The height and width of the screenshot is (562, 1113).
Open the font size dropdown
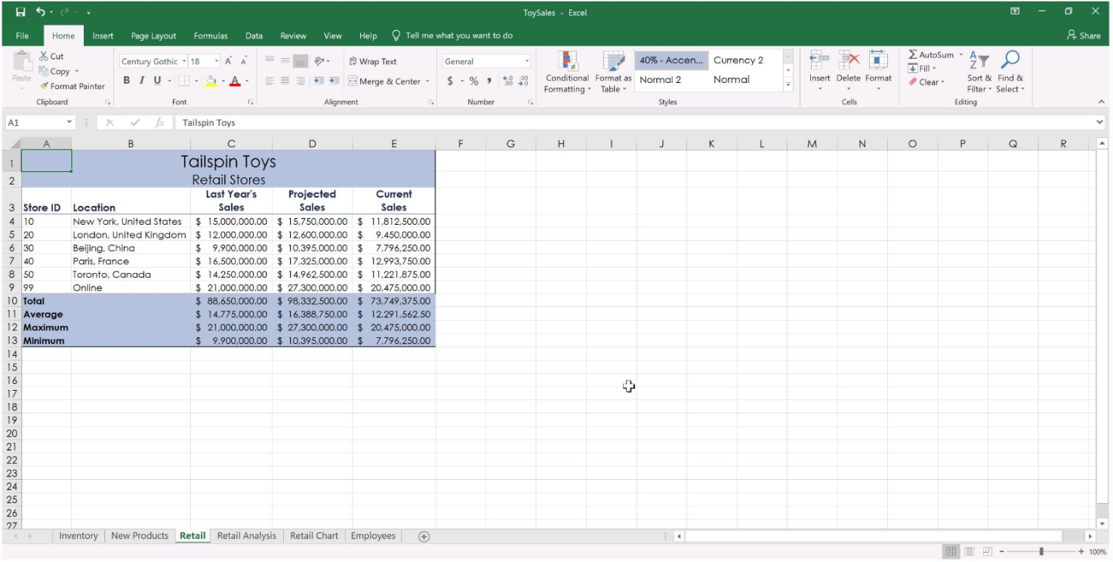coord(217,61)
